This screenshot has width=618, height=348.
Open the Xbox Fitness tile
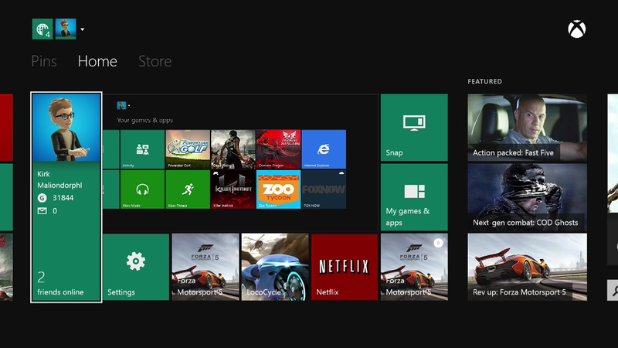tap(188, 189)
